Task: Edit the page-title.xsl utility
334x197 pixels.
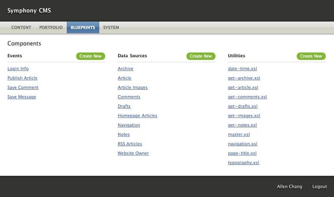Action: [242, 153]
